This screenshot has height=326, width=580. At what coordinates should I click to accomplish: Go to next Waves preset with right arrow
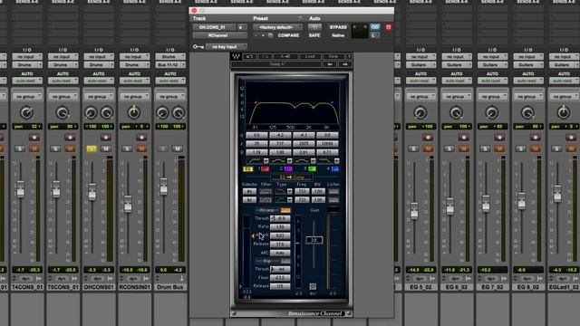click(344, 64)
